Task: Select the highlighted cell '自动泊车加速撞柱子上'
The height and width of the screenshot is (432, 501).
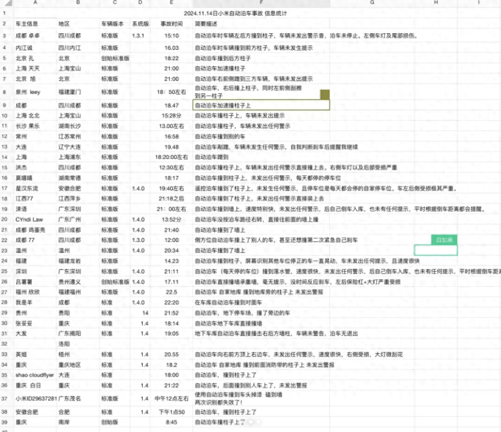Action: (261, 105)
